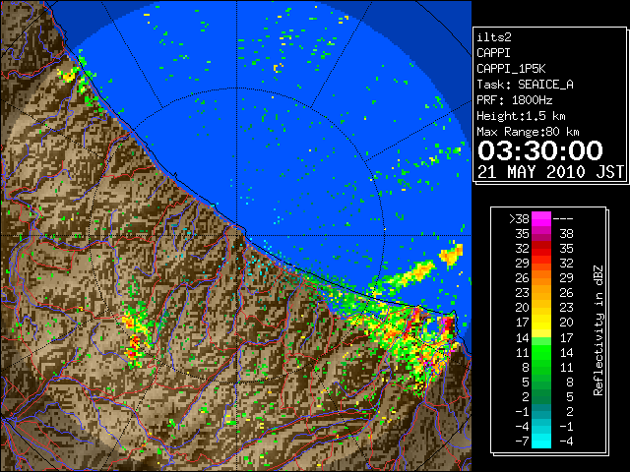The image size is (630, 472).
Task: Click the 'Task: SEAICE_A' line
Action: [525, 85]
